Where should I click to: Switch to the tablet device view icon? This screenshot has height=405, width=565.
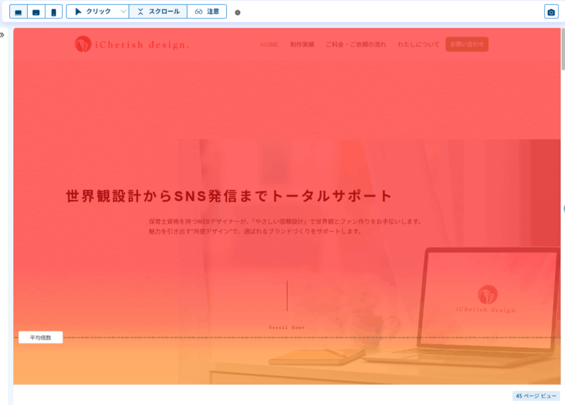tap(36, 12)
